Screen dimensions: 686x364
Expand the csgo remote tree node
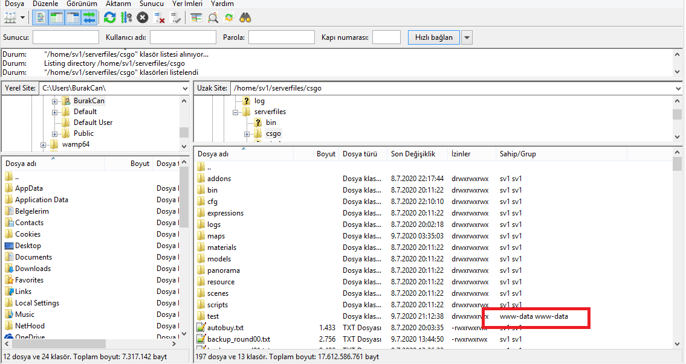point(247,134)
